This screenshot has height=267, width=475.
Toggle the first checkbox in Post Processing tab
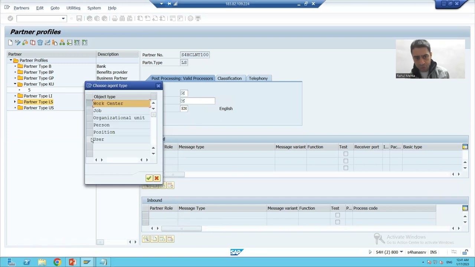(183, 93)
